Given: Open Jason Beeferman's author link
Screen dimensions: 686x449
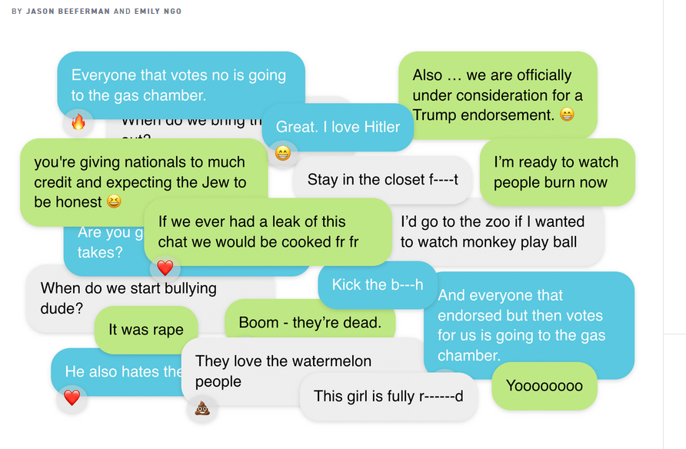Looking at the screenshot, I should coord(68,11).
